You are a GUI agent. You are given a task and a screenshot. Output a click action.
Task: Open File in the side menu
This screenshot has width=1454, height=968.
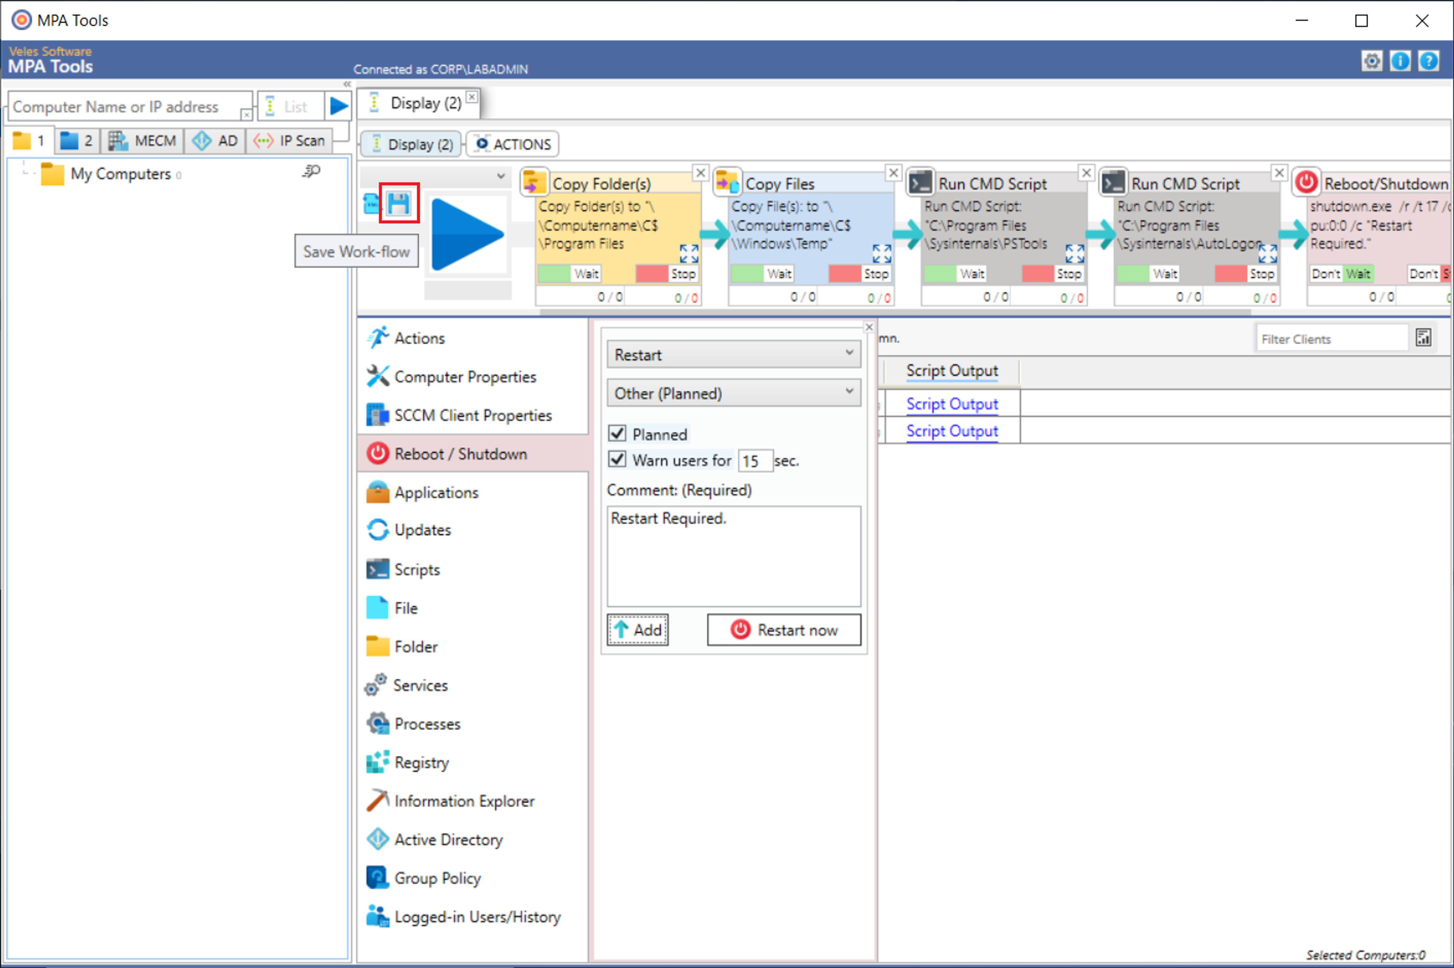pyautogui.click(x=472, y=608)
